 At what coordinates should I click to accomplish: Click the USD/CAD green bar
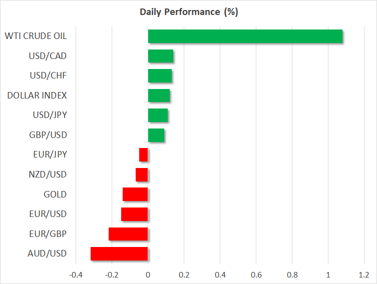point(160,56)
